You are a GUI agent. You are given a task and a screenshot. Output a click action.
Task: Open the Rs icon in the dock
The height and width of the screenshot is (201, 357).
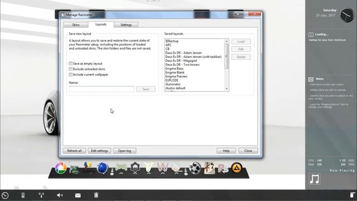click(x=223, y=169)
